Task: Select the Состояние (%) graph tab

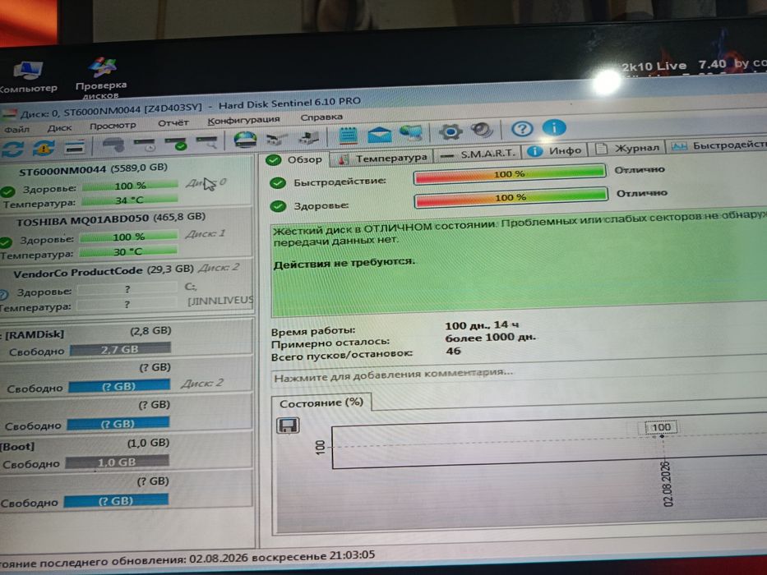Action: tap(321, 402)
